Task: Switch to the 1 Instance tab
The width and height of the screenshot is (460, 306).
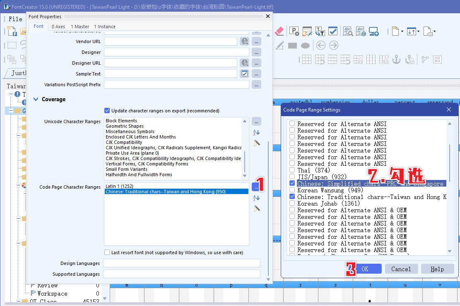Action: point(105,27)
